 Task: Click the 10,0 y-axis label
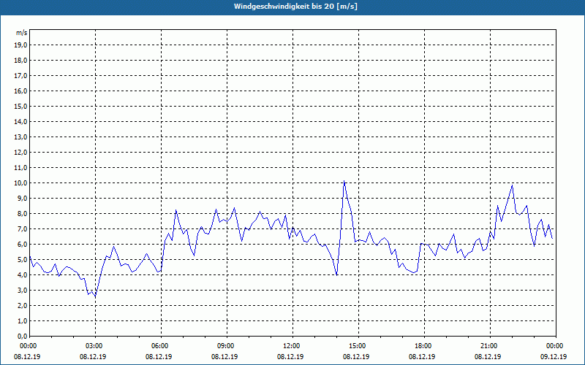pos(21,183)
